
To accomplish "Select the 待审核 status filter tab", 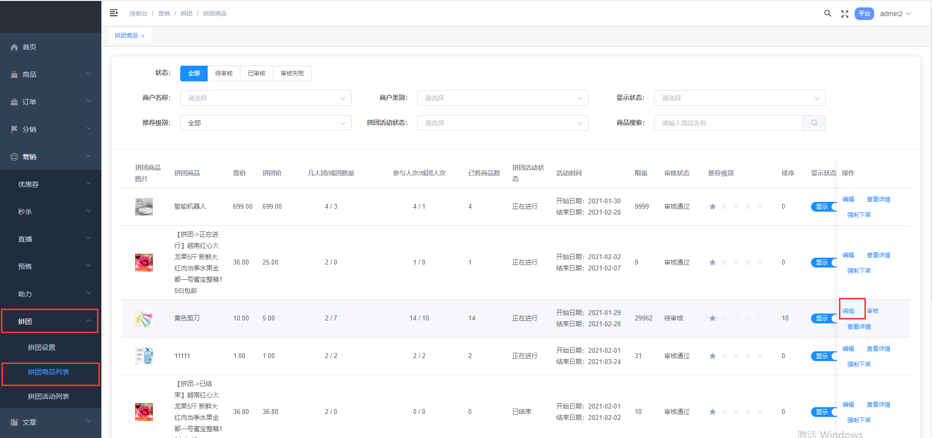I will 224,73.
